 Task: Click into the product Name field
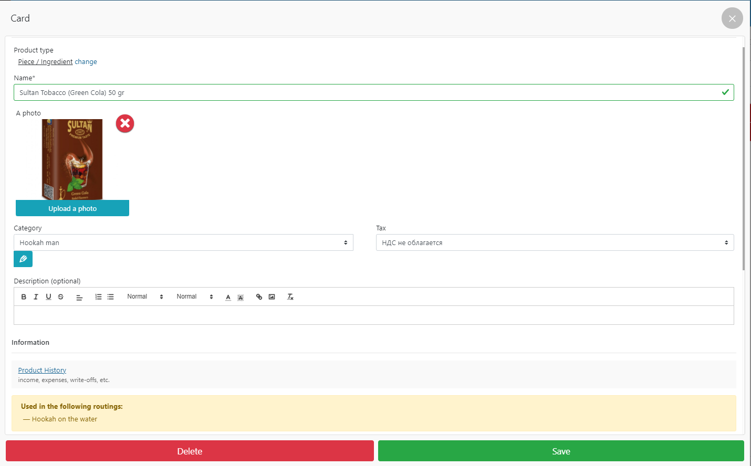click(x=368, y=93)
